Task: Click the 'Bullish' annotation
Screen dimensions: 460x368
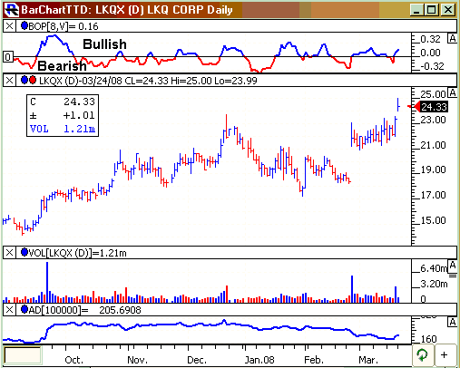Action: (104, 44)
